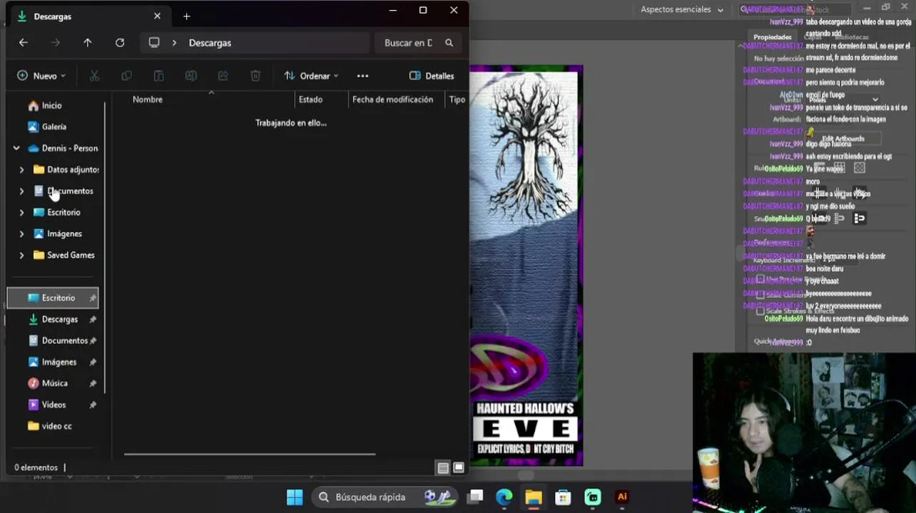Open Aspectos esenciales workspace dropdown in Illustrator

tap(682, 9)
